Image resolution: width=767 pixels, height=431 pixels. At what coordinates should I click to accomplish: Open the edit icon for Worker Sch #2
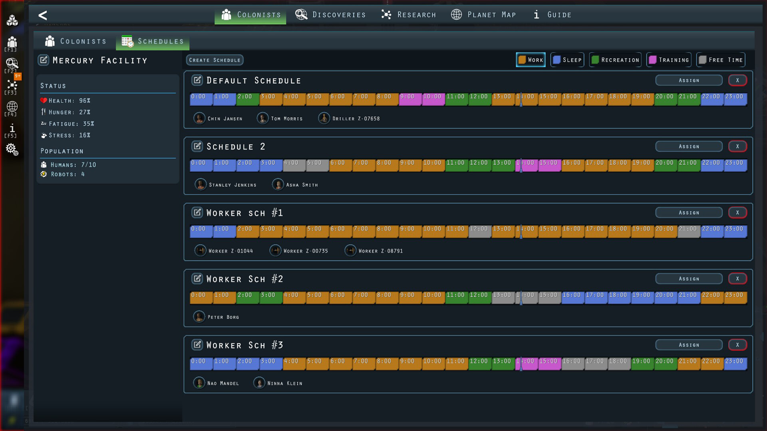click(197, 279)
